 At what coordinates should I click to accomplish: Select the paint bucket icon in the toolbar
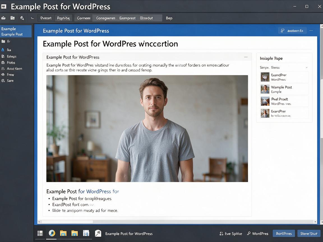coord(22,18)
